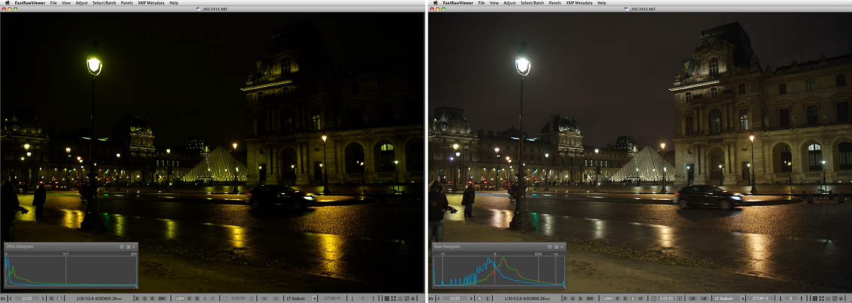The image size is (852, 303).
Task: Show grid overlay icon in right window
Action: [x=815, y=299]
